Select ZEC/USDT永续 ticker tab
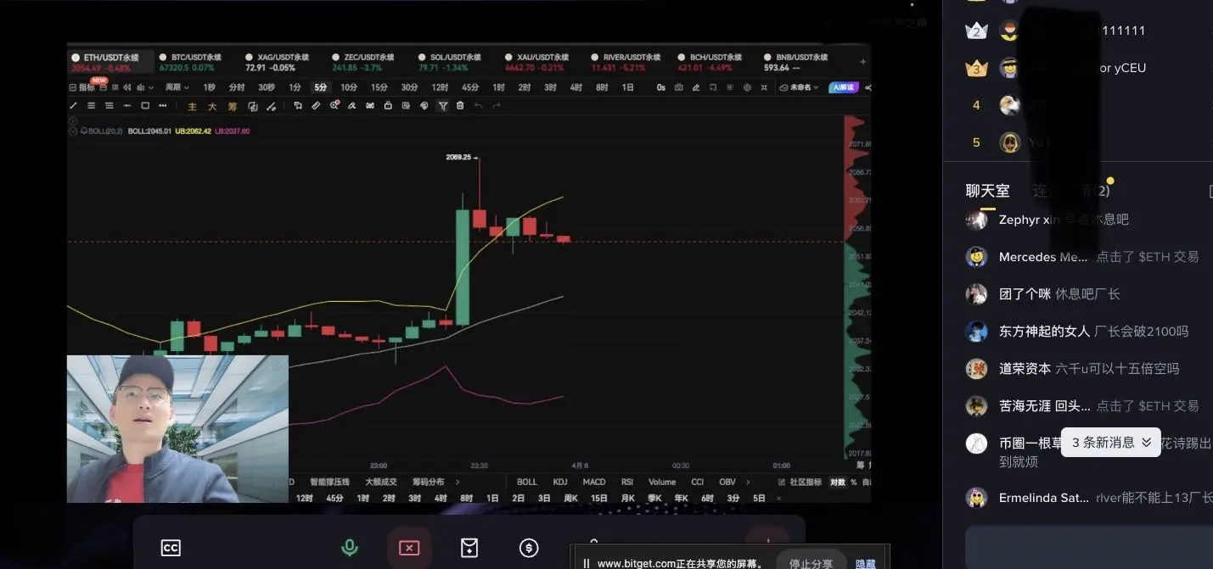Viewport: 1213px width, 569px height. click(x=363, y=62)
